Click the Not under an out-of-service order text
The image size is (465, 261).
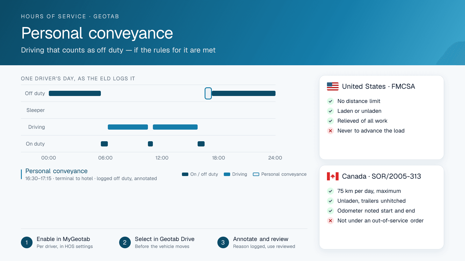point(380,221)
